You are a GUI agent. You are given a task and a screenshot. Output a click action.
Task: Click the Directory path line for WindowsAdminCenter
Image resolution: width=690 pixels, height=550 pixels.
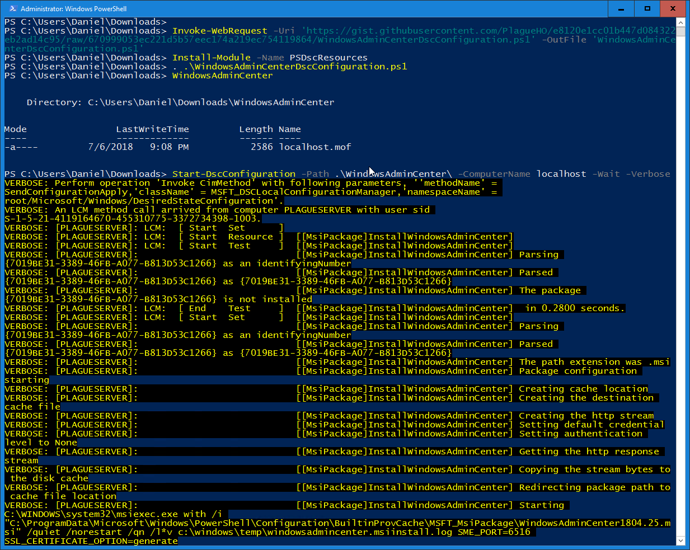click(x=180, y=102)
